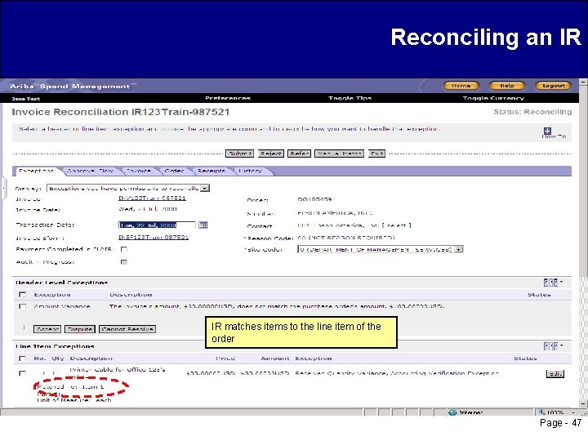Click the Manual Match button
The image size is (588, 441).
(x=339, y=154)
